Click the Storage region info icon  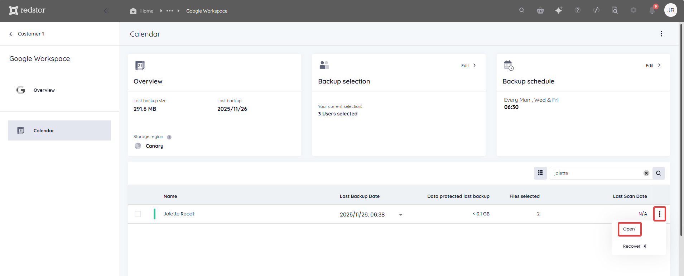click(169, 137)
